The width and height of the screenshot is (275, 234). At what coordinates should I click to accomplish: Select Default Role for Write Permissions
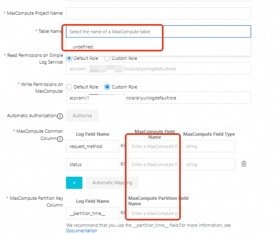click(69, 87)
